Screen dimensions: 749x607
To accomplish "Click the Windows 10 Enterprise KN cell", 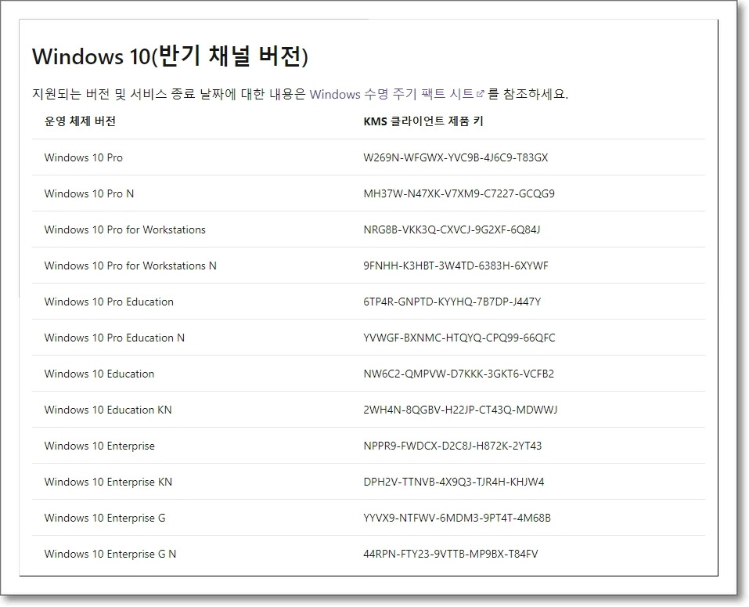I will (109, 482).
